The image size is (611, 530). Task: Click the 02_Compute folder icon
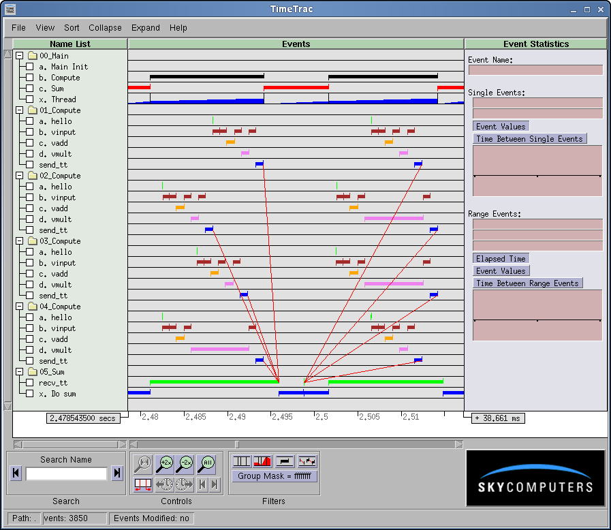[x=33, y=176]
